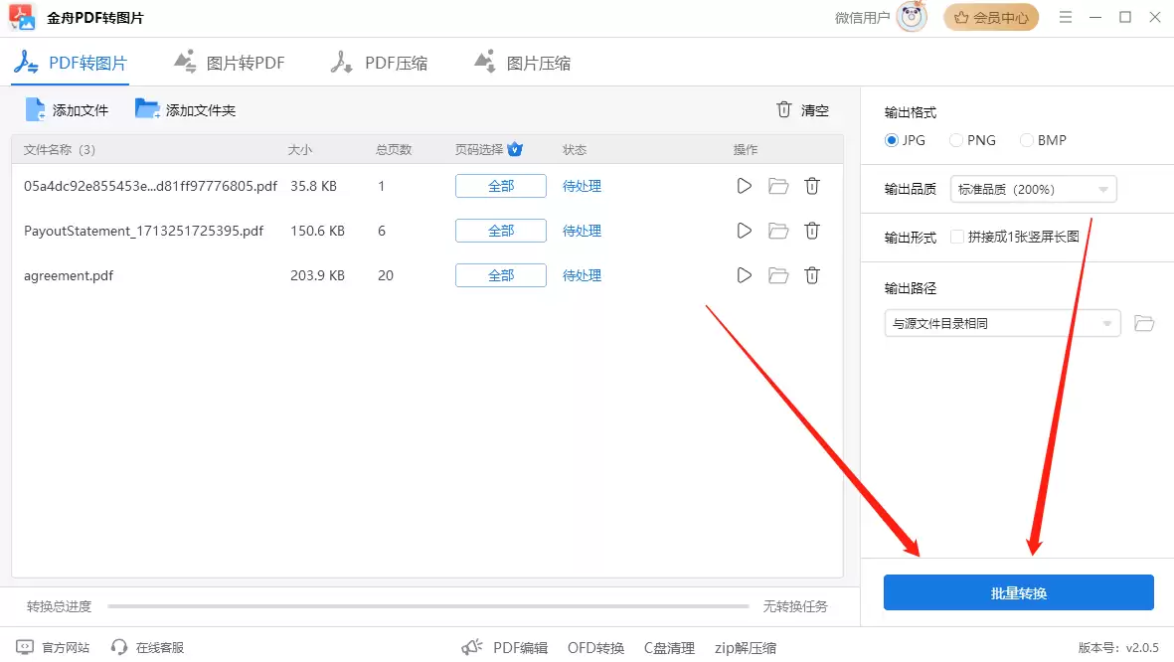Launch the C盘清理 cleanup tool
The width and height of the screenshot is (1174, 662).
(669, 647)
